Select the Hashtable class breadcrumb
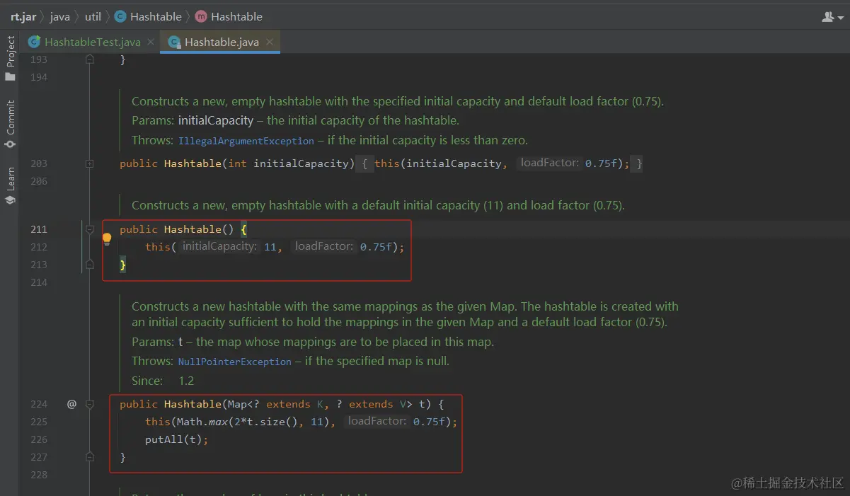 point(156,16)
